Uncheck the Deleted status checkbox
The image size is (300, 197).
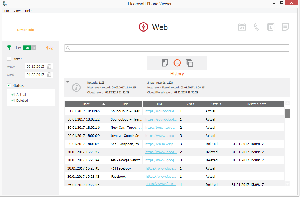point(13,100)
